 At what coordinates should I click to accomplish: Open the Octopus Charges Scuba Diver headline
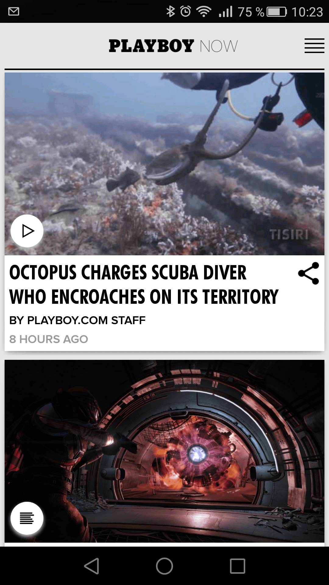pos(144,285)
